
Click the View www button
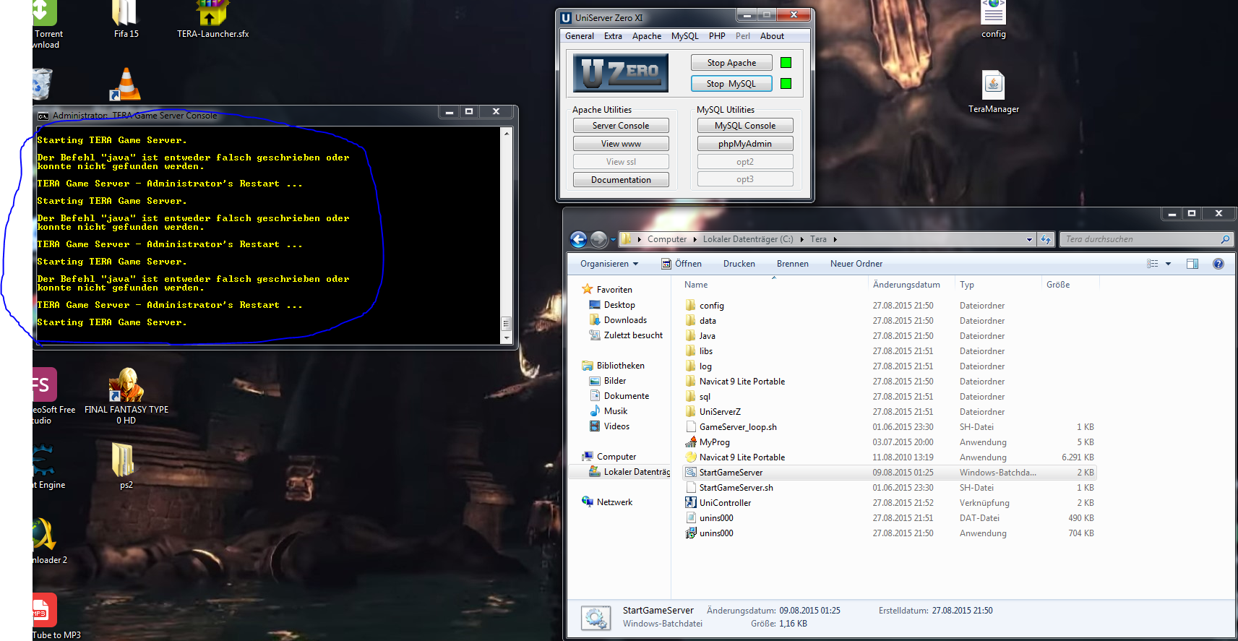[x=621, y=144]
